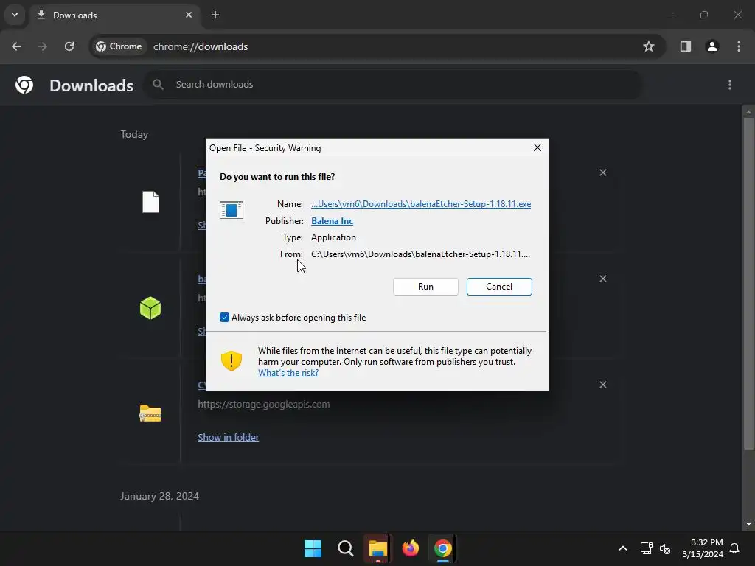Show hidden system tray icons
755x566 pixels.
(622, 548)
